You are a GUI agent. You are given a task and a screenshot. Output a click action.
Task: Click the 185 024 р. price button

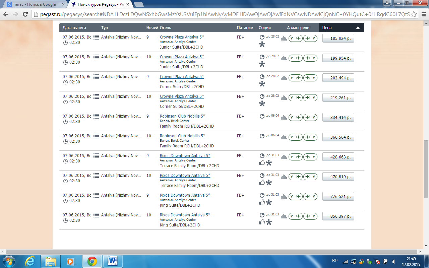(x=338, y=39)
